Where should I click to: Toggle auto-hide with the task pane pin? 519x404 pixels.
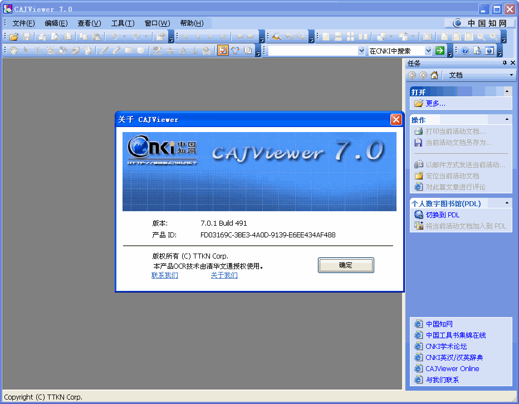click(x=505, y=62)
